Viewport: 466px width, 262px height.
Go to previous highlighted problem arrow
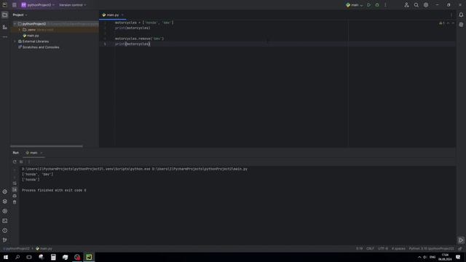click(x=449, y=23)
